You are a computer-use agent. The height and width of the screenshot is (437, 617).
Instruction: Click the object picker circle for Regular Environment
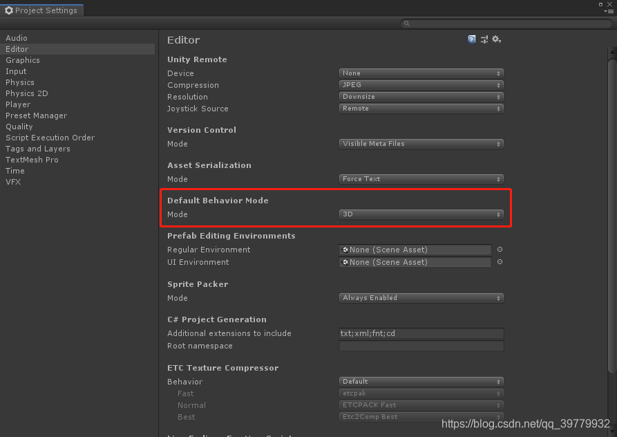tap(500, 250)
